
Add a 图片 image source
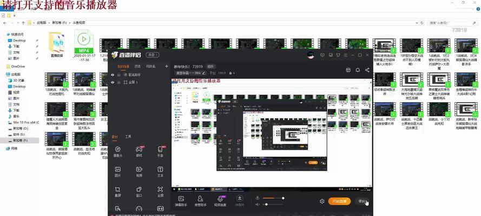click(x=117, y=172)
